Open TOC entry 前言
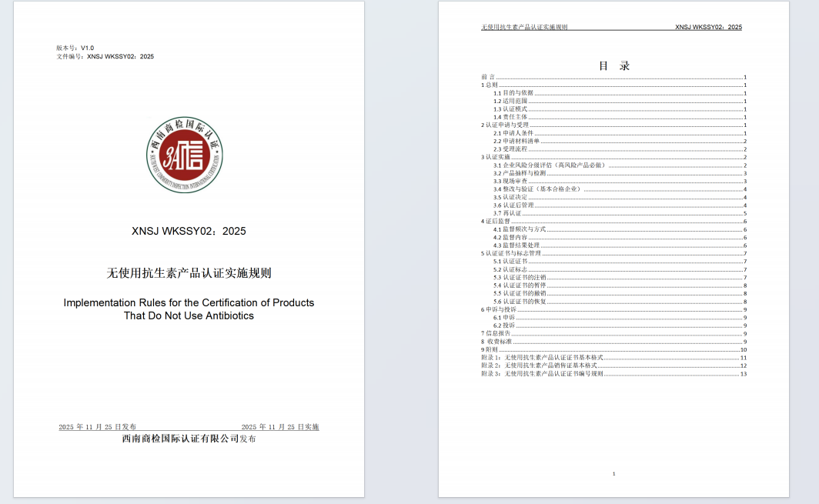This screenshot has width=819, height=504. click(x=488, y=78)
